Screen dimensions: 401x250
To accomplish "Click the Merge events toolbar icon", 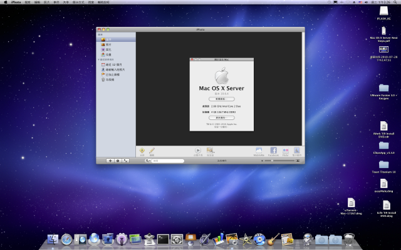I will [142, 151].
